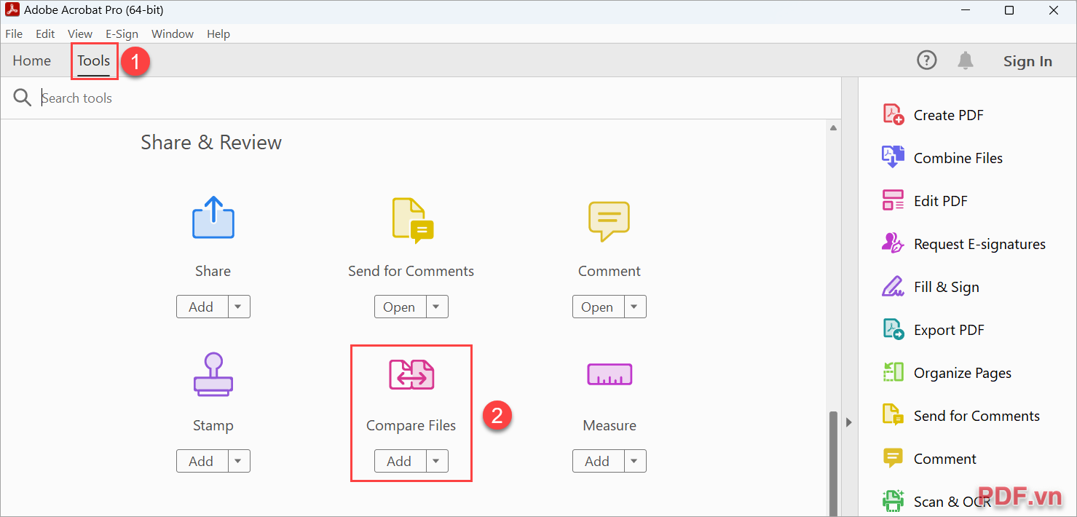Viewport: 1077px width, 517px height.
Task: Click Add button under Stamp
Action: [x=202, y=461]
